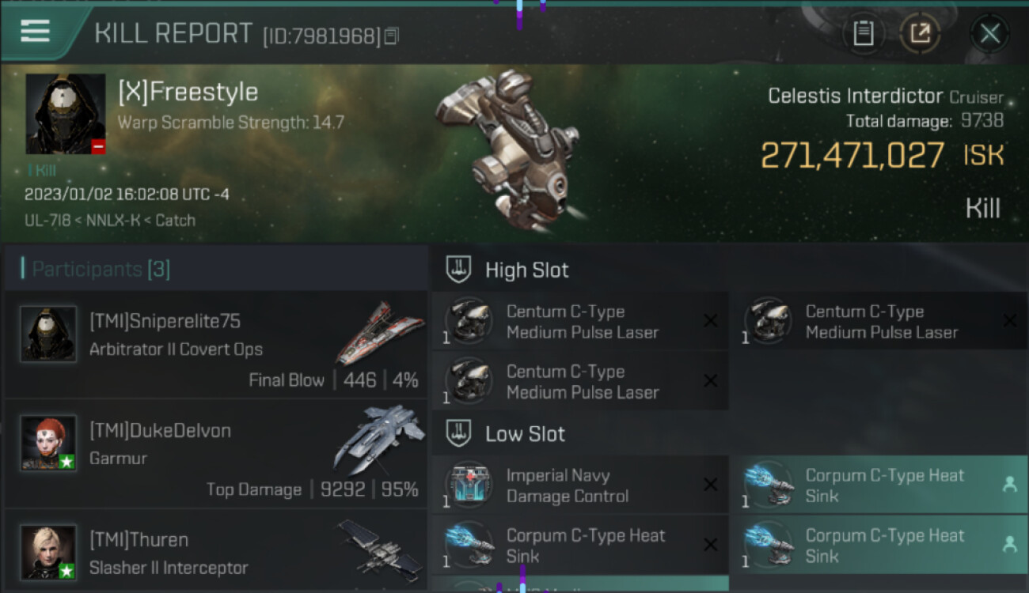Image resolution: width=1029 pixels, height=593 pixels.
Task: Select first Centum C-Type Medium Pulse Laser
Action: tap(579, 322)
